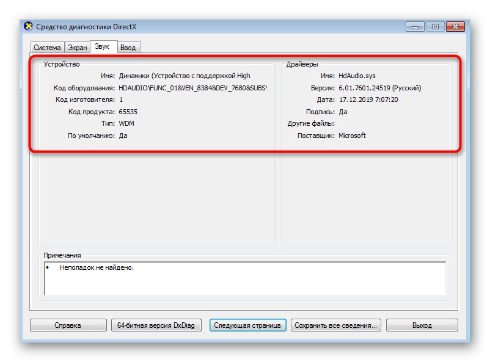Click the Выход button
Image resolution: width=490 pixels, height=362 pixels.
pos(422,325)
